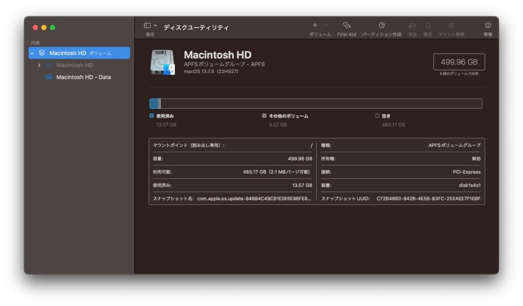The height and width of the screenshot is (306, 523).
Task: Run First Aid on Macintosh HD
Action: [346, 27]
